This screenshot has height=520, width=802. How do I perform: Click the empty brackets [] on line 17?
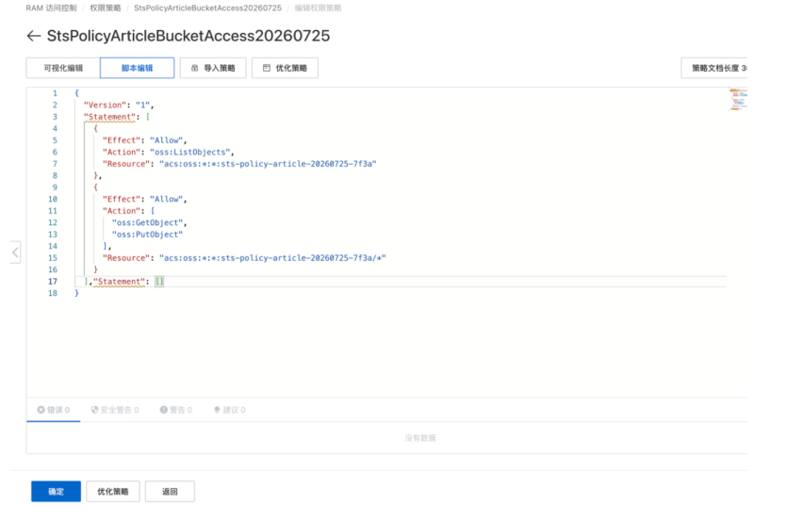coord(159,282)
